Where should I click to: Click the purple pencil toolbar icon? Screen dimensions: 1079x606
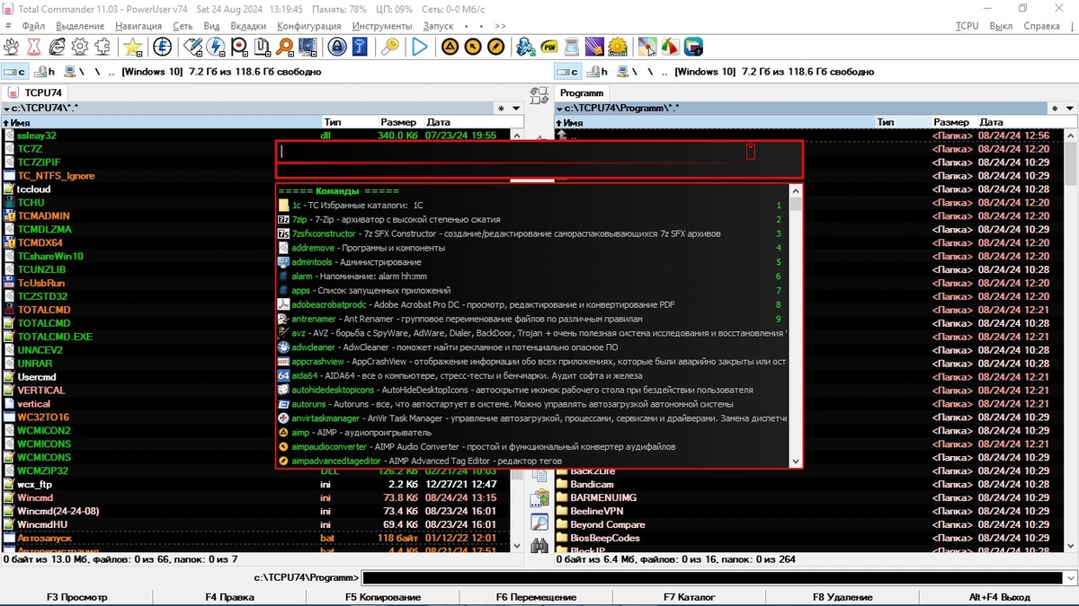coord(594,47)
